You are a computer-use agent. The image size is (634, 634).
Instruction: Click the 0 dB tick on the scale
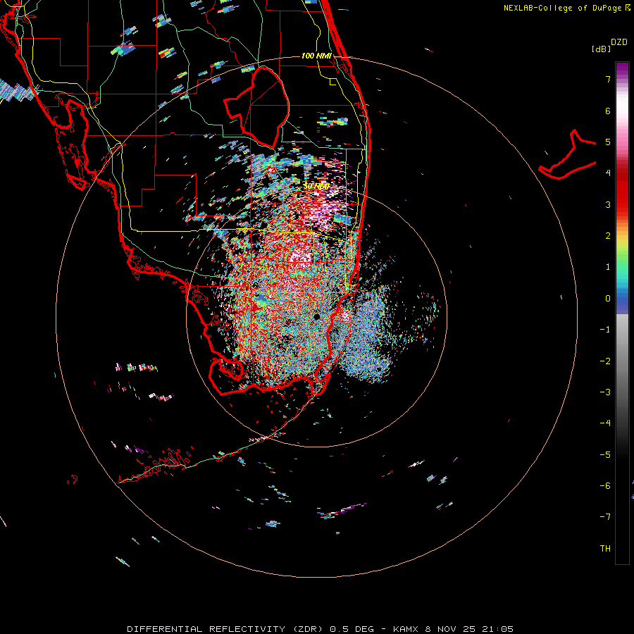[x=608, y=299]
